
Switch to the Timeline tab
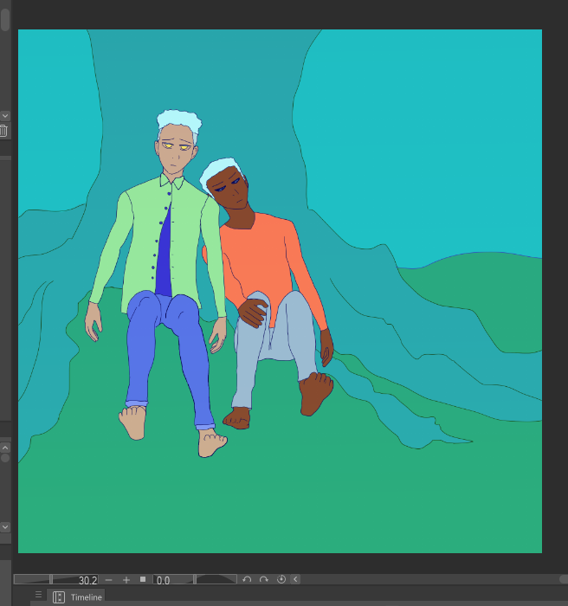pos(76,597)
